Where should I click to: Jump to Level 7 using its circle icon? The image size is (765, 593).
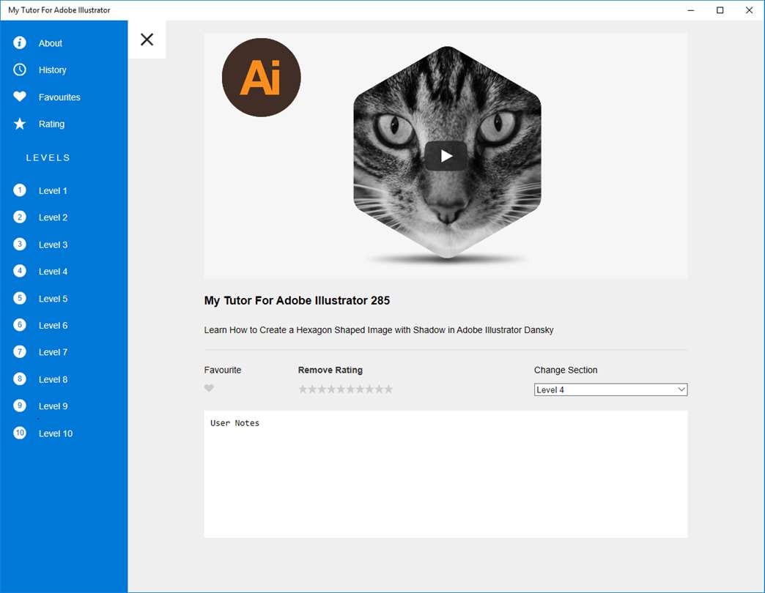[x=20, y=352]
